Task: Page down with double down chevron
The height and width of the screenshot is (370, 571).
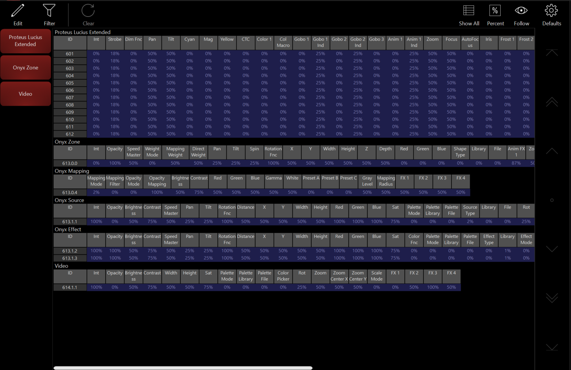Action: click(x=552, y=298)
